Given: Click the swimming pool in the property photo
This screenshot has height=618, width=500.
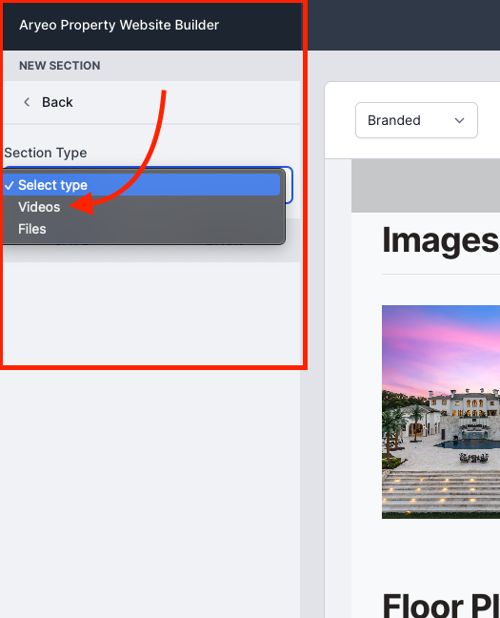Looking at the screenshot, I should coord(469,444).
